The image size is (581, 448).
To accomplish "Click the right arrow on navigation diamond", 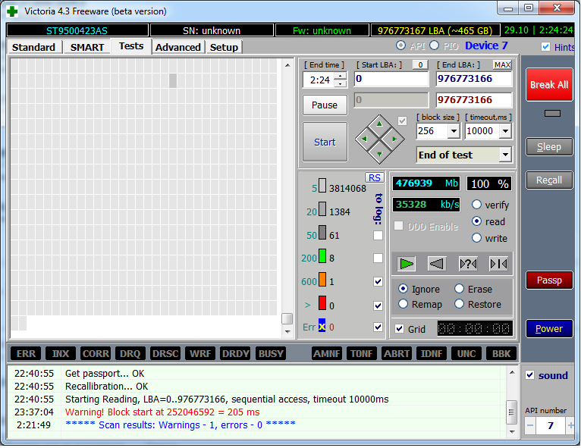I will [394, 139].
